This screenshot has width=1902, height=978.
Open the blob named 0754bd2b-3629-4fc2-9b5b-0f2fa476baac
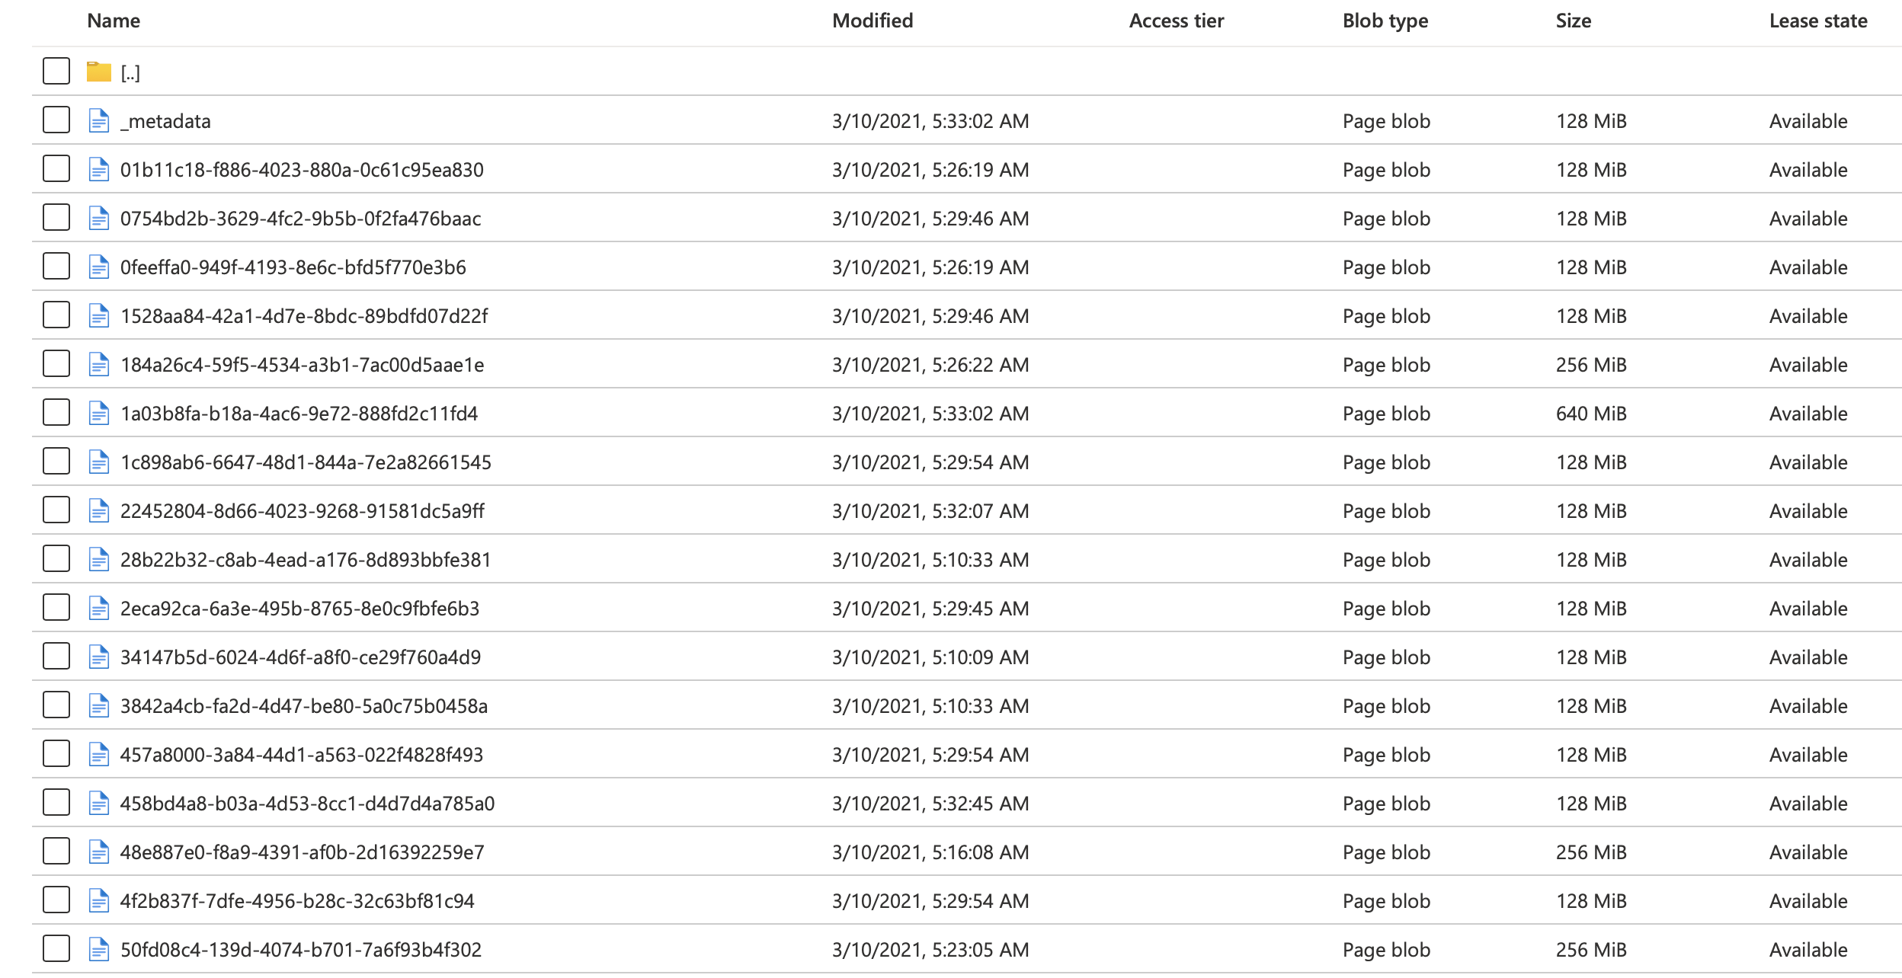[300, 219]
